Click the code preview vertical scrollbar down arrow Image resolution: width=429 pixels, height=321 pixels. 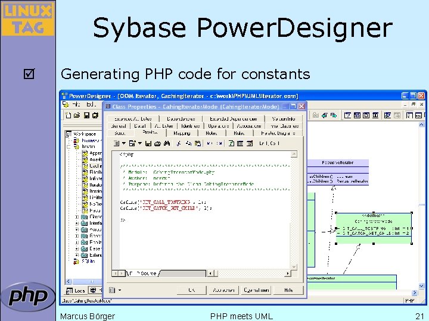[x=294, y=267]
